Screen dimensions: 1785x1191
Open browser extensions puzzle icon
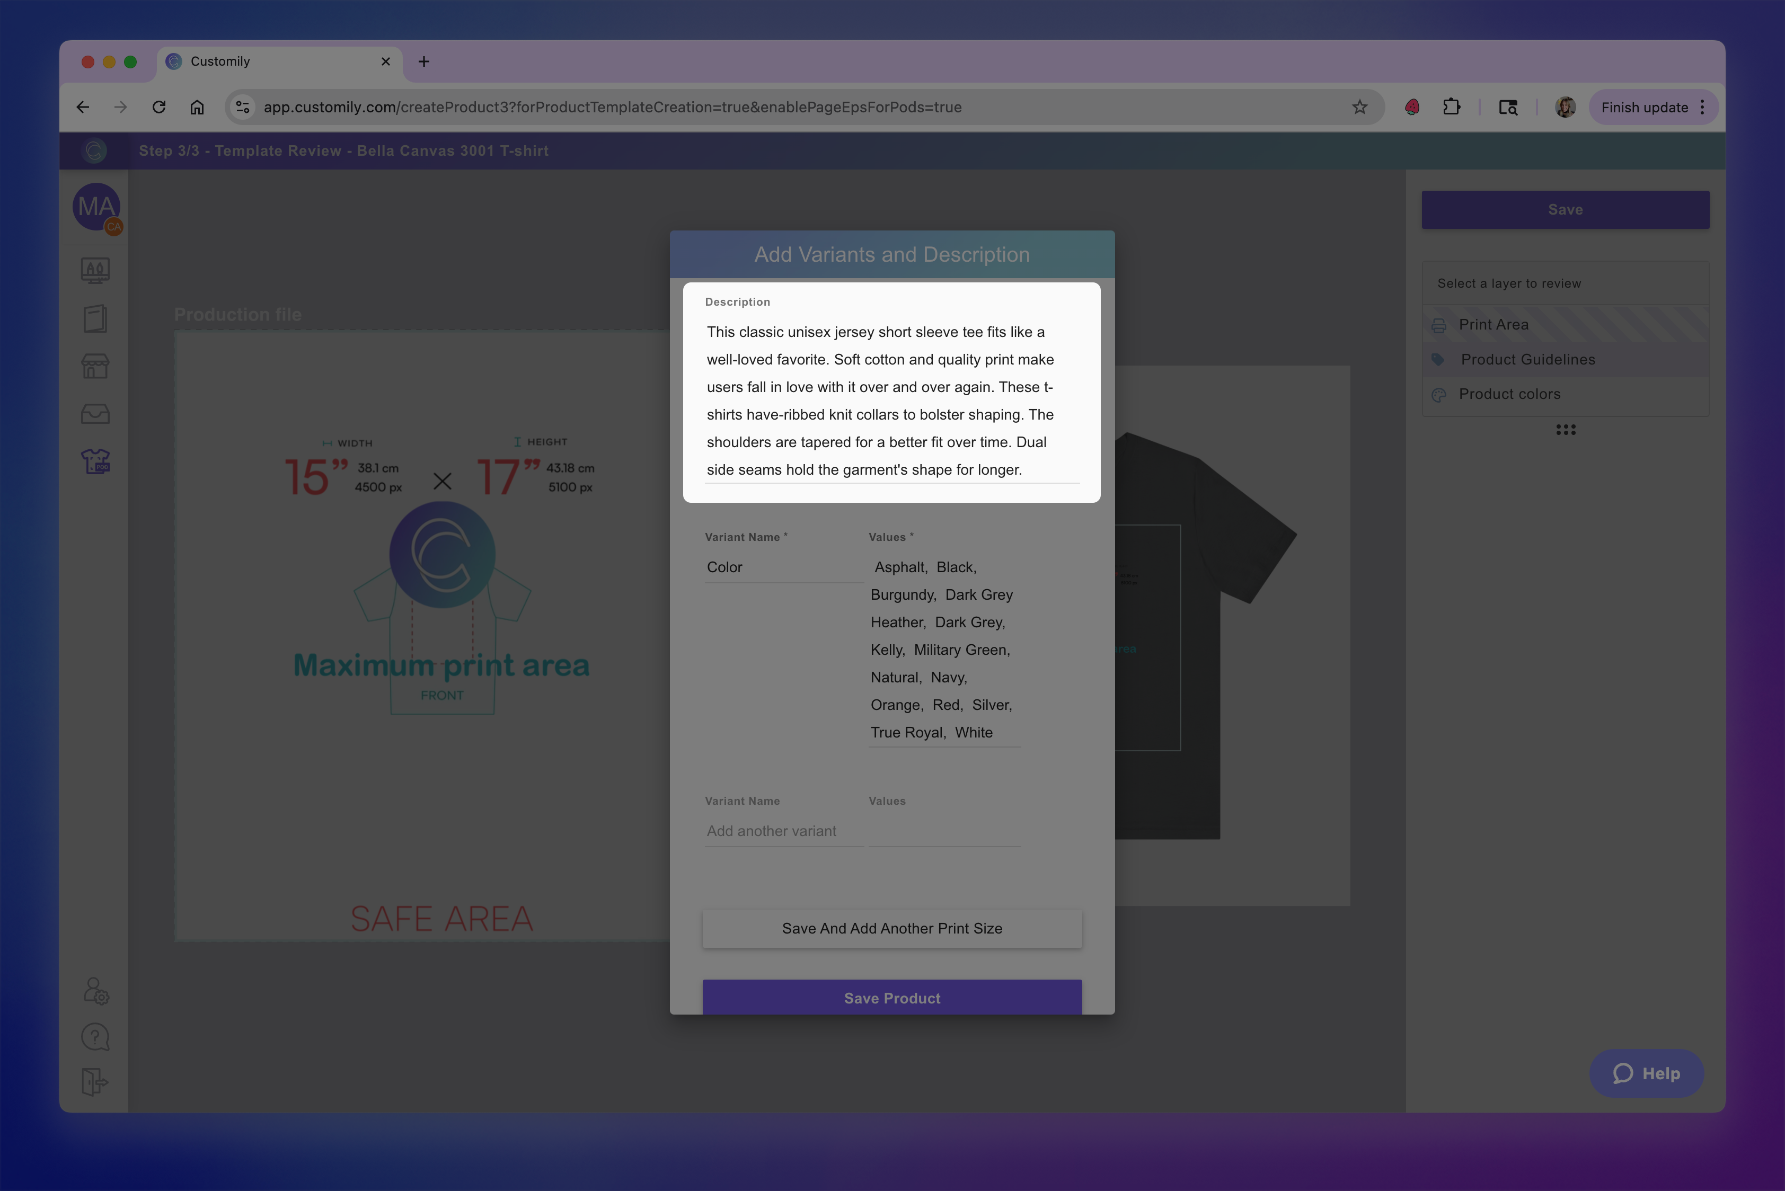(1452, 107)
